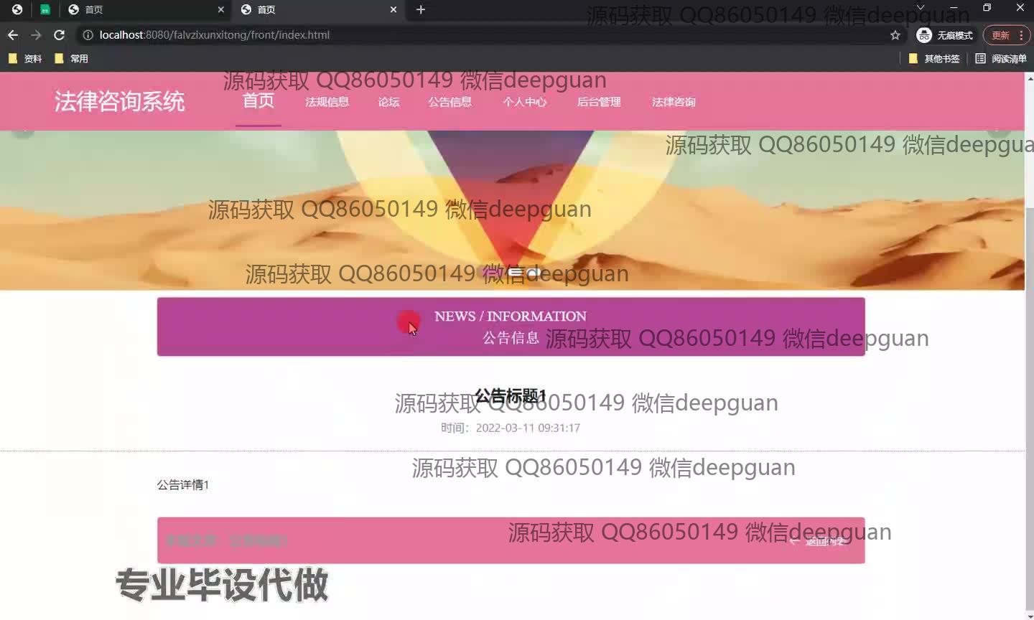This screenshot has width=1034, height=620.
Task: Open the 其他书签 bookmarks folder
Action: coord(934,59)
